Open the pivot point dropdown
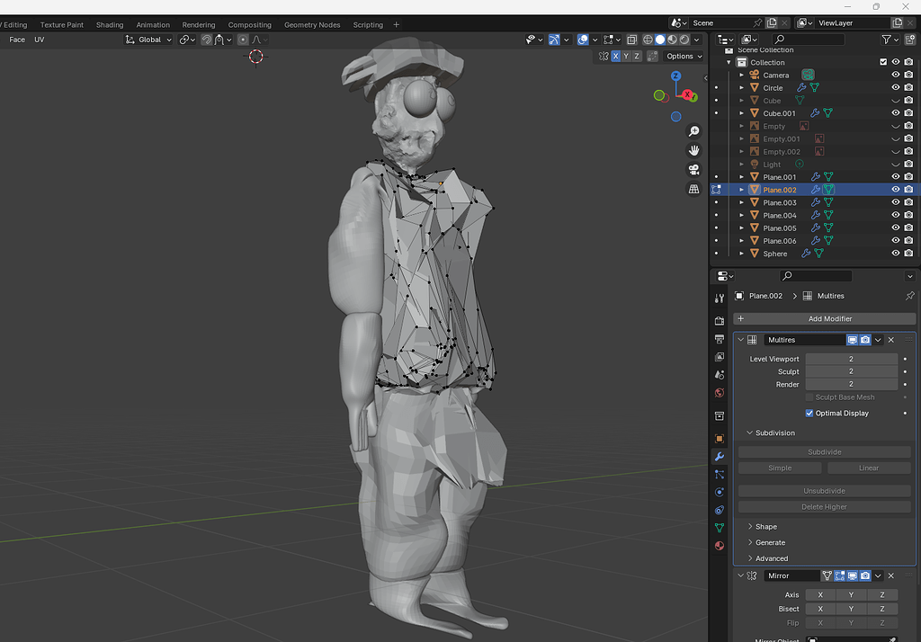The width and height of the screenshot is (921, 642). tap(187, 40)
